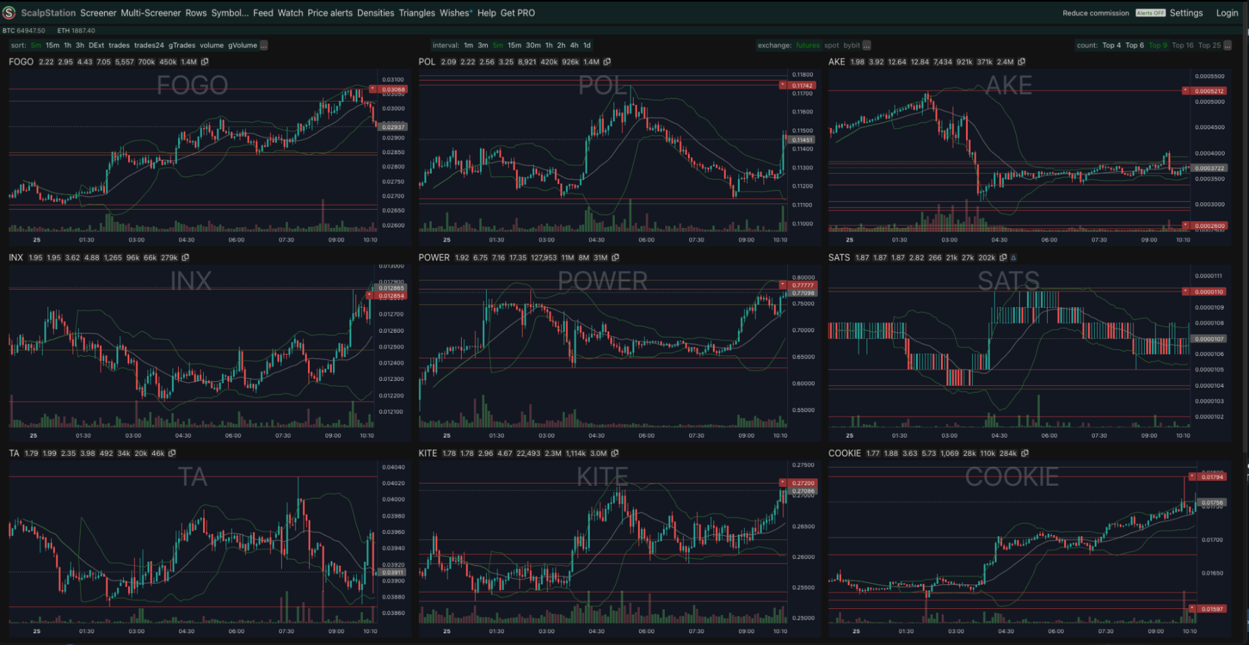Open the Price alerts page
The height and width of the screenshot is (645, 1249).
pos(330,13)
